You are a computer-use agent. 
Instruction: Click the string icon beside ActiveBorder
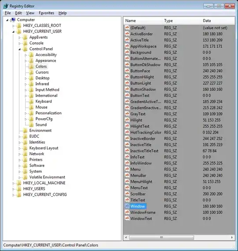[x=127, y=34]
